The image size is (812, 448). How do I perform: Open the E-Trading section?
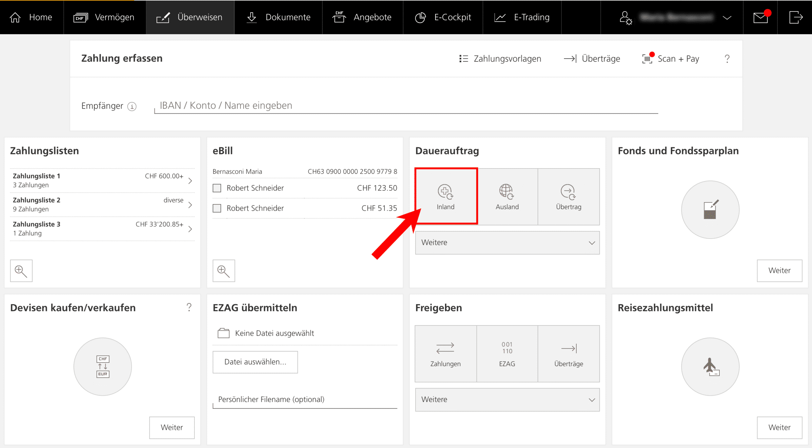click(x=522, y=17)
